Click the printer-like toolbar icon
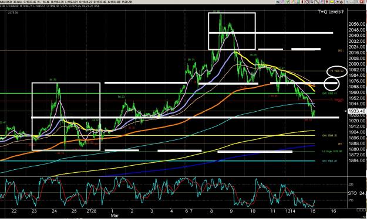367x219 pixels. click(x=312, y=2)
